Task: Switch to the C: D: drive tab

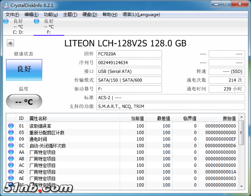Action: click(18, 27)
